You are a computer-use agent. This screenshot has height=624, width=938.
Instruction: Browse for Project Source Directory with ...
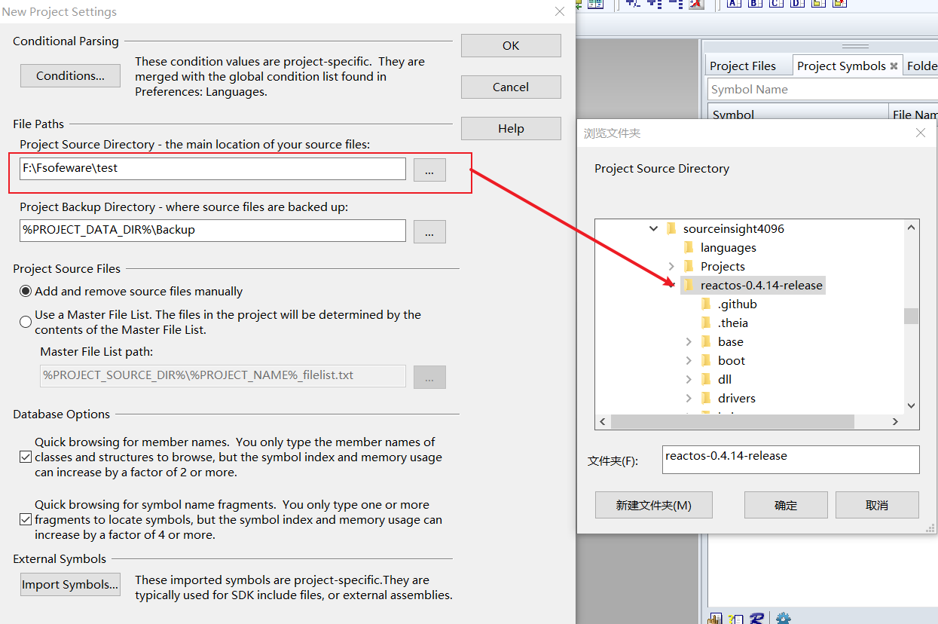[429, 170]
